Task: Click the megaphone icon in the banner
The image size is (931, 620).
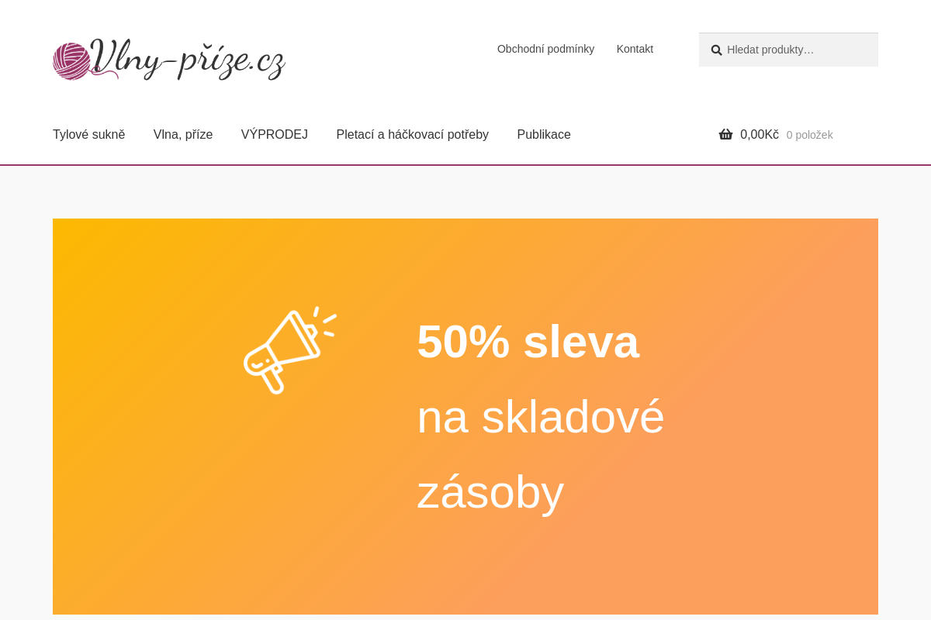Action: [290, 350]
